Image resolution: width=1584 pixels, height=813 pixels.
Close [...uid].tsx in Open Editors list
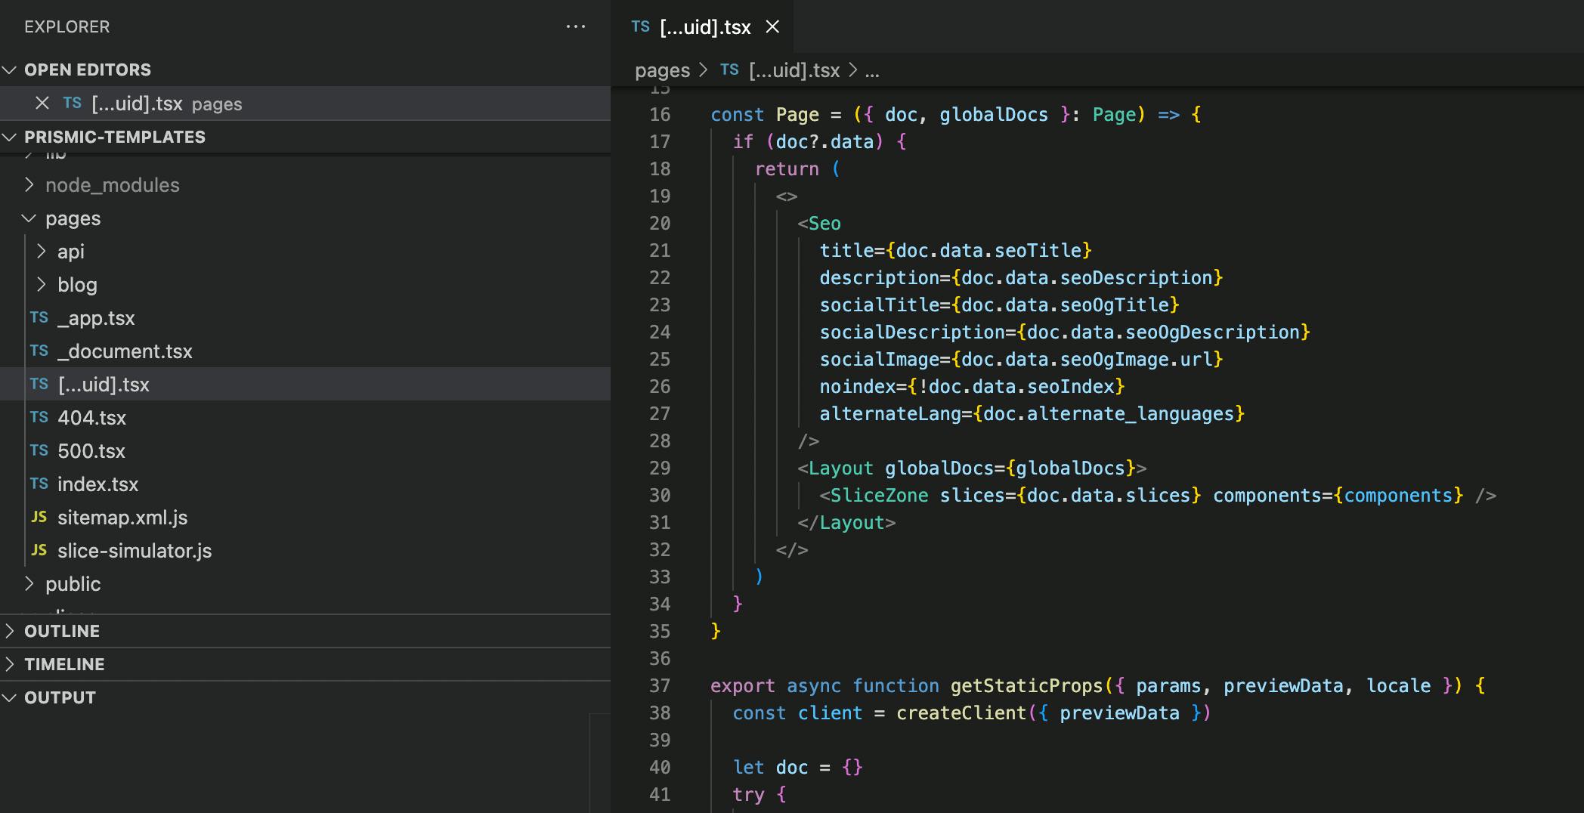[x=42, y=104]
